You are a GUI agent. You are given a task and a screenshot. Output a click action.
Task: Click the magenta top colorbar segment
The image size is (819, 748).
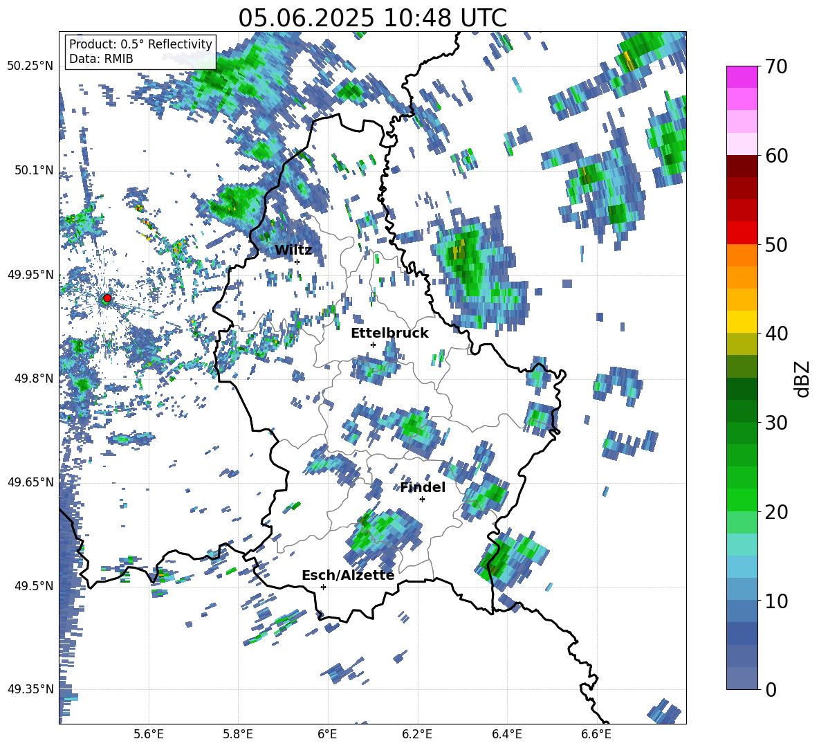742,77
